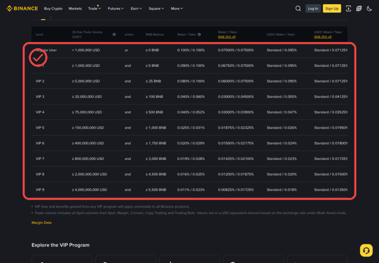This screenshot has height=263, width=379.
Task: Click the '0.011% / 0.023%' fee cell
Action: [x=191, y=189]
